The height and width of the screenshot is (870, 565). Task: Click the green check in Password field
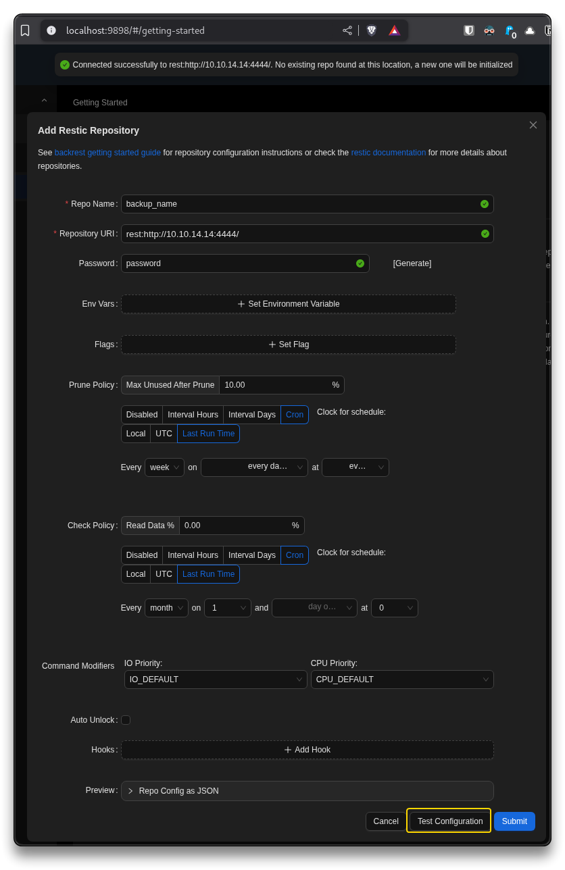tap(360, 263)
